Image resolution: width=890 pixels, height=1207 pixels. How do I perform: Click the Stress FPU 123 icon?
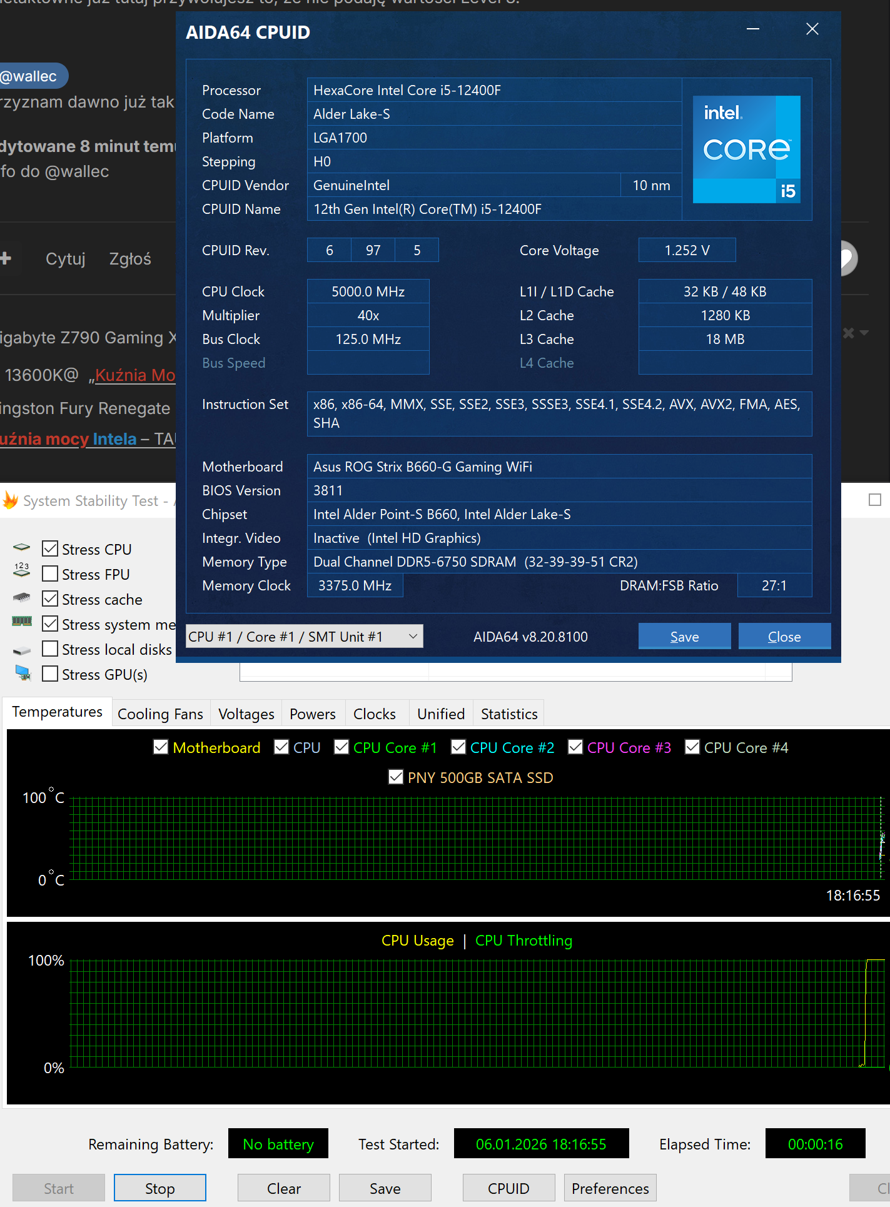pyautogui.click(x=21, y=569)
